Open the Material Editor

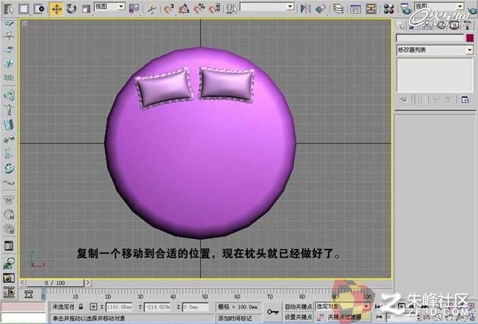point(389,9)
